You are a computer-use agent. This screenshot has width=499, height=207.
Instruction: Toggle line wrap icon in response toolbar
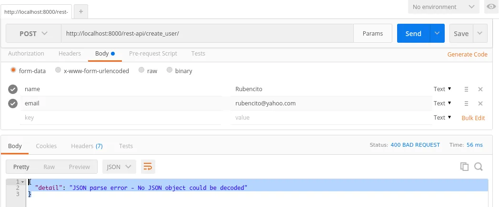[148, 167]
